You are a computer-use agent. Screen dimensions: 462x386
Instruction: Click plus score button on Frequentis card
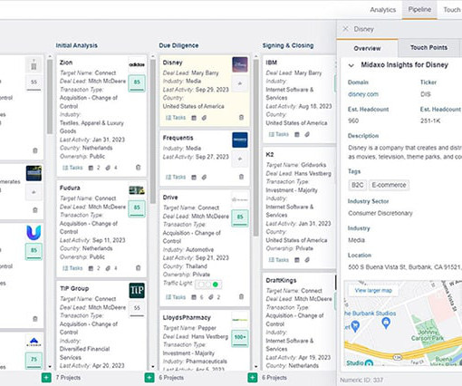240,159
